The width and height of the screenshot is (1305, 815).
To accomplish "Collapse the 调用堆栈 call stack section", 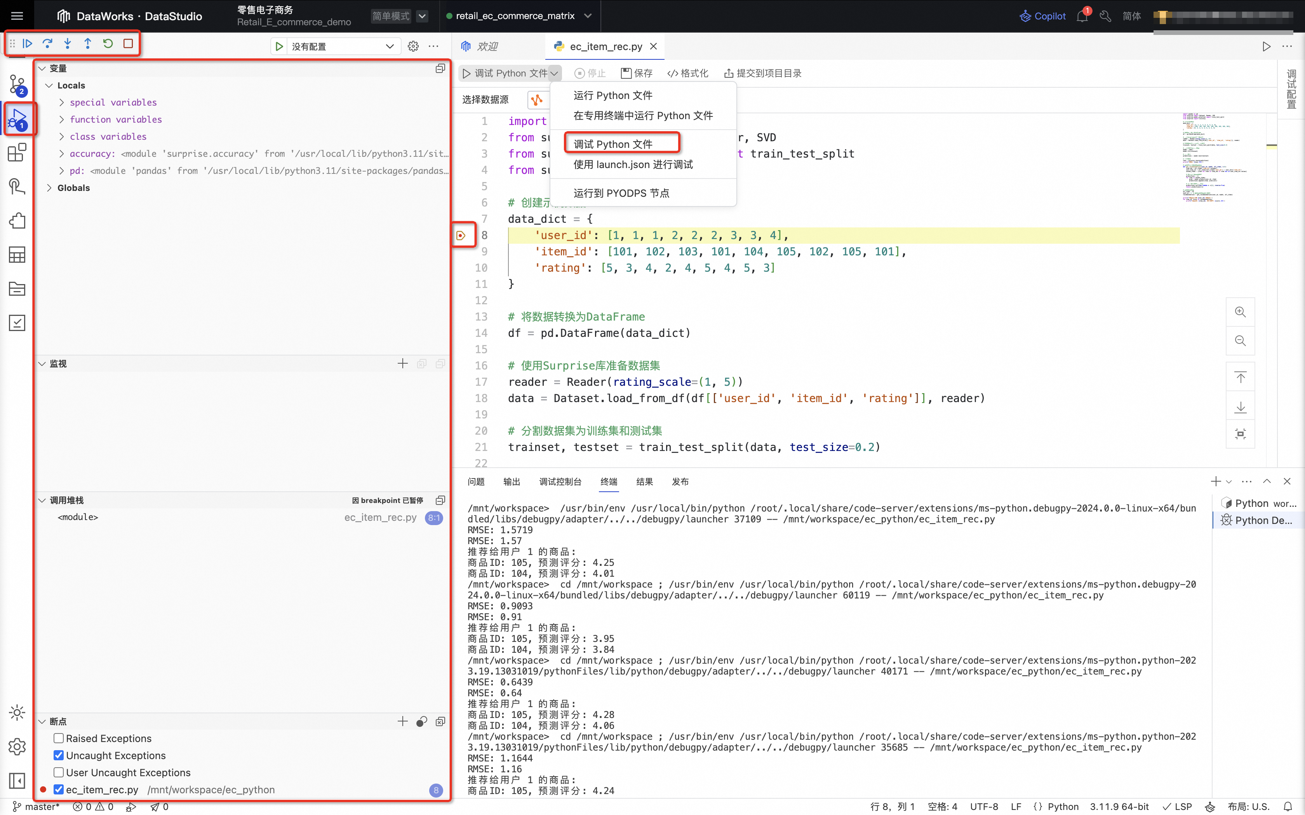I will click(x=42, y=500).
